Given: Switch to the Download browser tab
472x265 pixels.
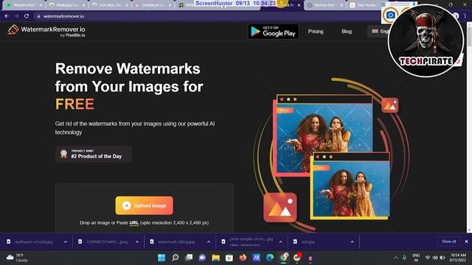Looking at the screenshot, I should coord(153,5).
